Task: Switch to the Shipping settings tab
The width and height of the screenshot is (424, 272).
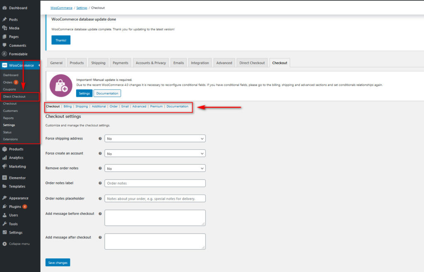Action: coord(98,63)
